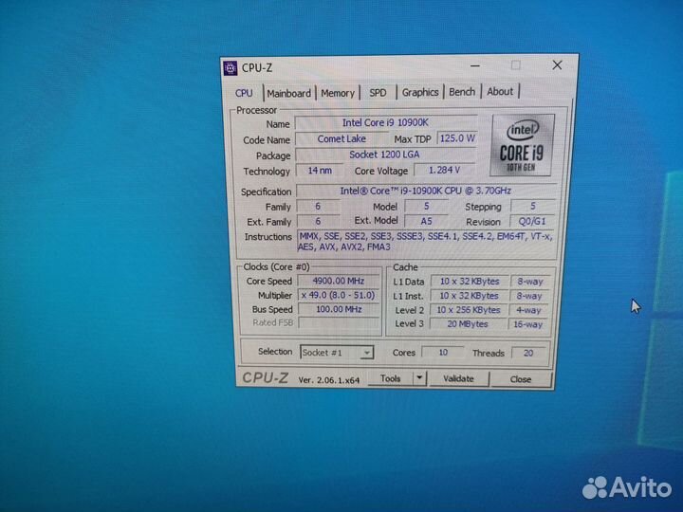The height and width of the screenshot is (512, 683).
Task: Click the Close button at bottom
Action: pos(521,378)
